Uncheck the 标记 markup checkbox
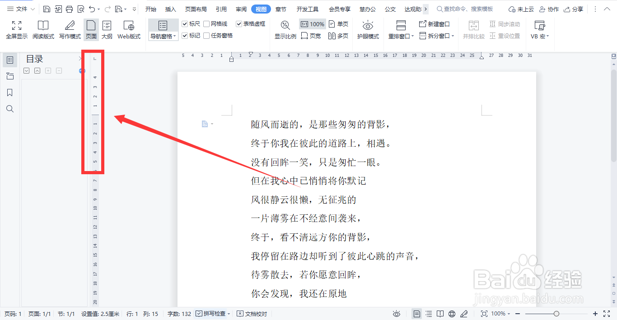Image resolution: width=617 pixels, height=320 pixels. point(185,36)
